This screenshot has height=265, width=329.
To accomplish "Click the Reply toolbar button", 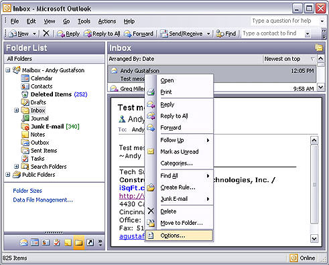I will coord(68,33).
